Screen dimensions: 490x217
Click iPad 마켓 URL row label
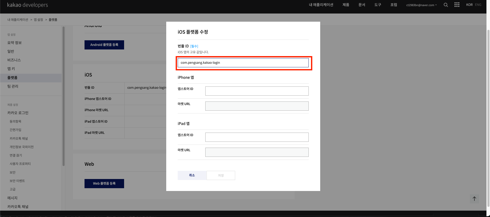(x=94, y=133)
